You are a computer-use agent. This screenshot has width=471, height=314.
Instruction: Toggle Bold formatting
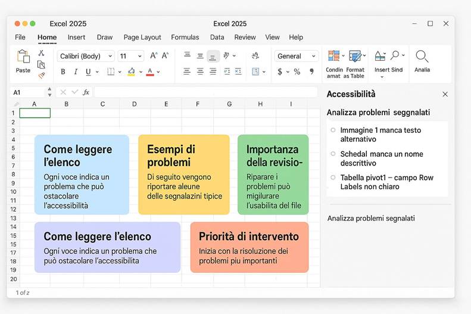pos(63,71)
